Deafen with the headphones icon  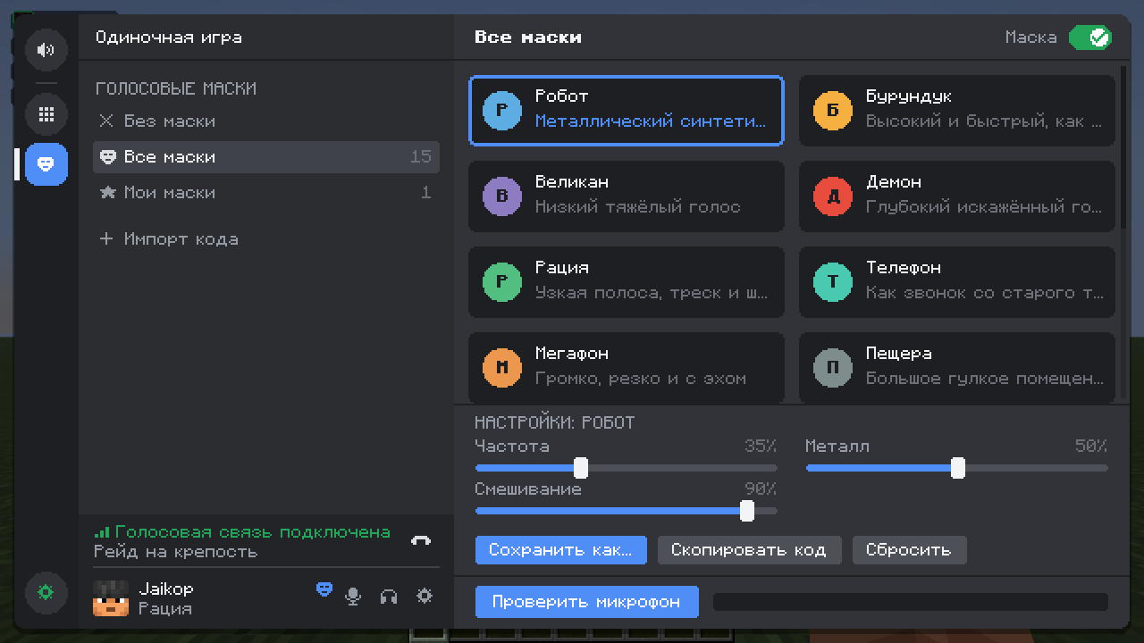pos(389,597)
